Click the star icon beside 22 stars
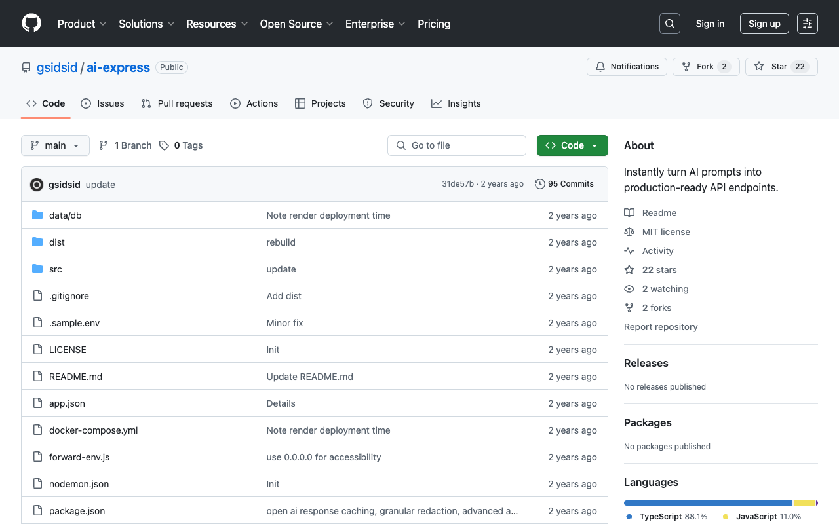The width and height of the screenshot is (839, 524). click(629, 270)
